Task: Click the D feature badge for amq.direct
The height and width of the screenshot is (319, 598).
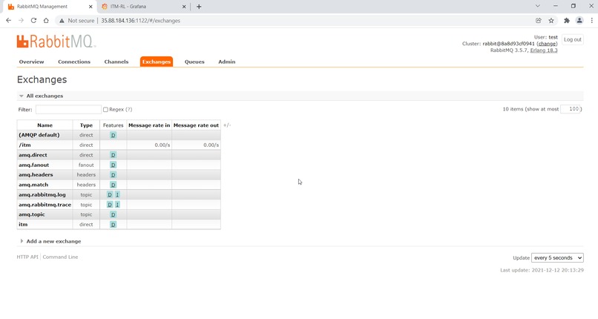Action: coord(113,155)
